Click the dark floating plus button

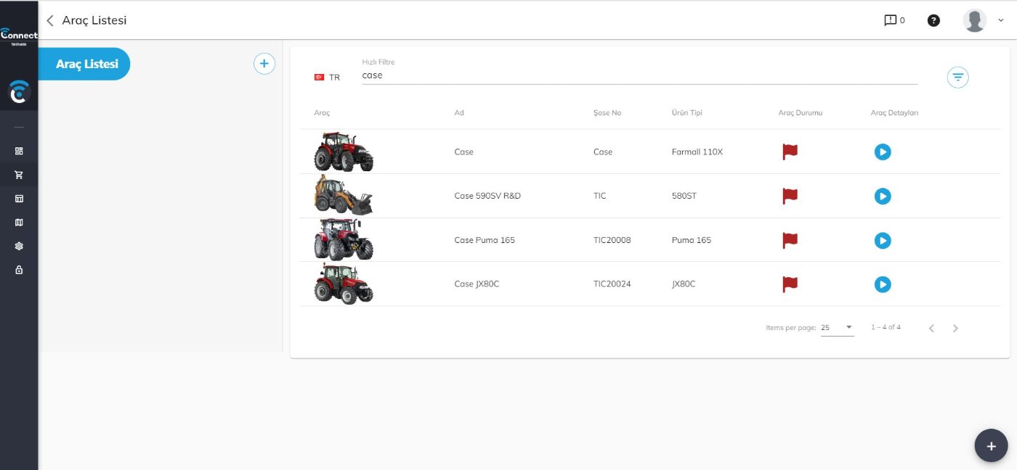[990, 445]
